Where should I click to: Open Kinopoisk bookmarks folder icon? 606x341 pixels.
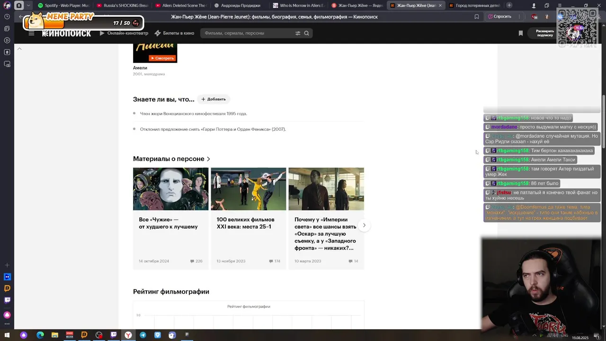[x=521, y=33]
